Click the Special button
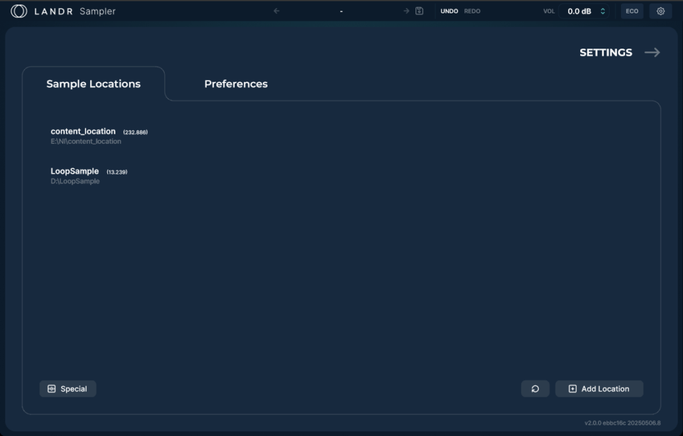683x436 pixels. (x=67, y=389)
